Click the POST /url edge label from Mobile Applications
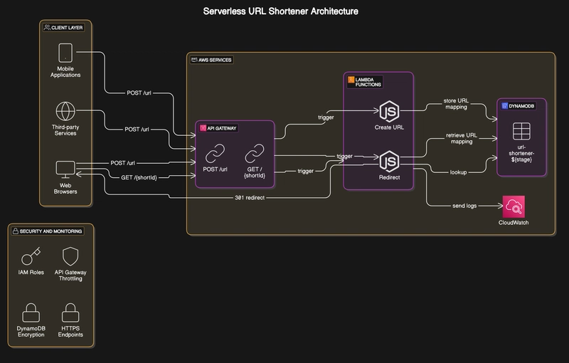This screenshot has width=569, height=363. [139, 93]
